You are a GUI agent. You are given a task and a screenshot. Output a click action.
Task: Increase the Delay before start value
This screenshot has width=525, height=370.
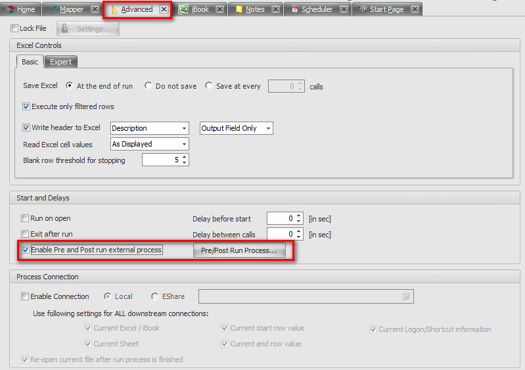tap(299, 216)
